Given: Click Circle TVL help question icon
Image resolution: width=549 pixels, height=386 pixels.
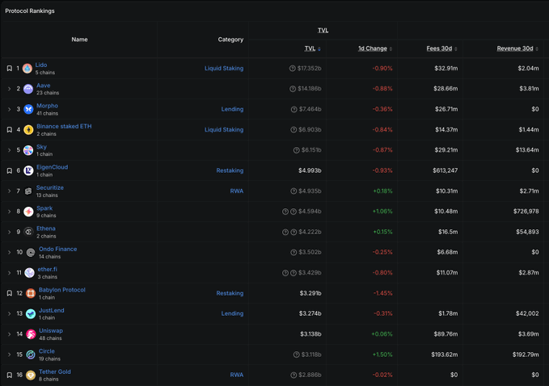Looking at the screenshot, I should click(x=296, y=355).
